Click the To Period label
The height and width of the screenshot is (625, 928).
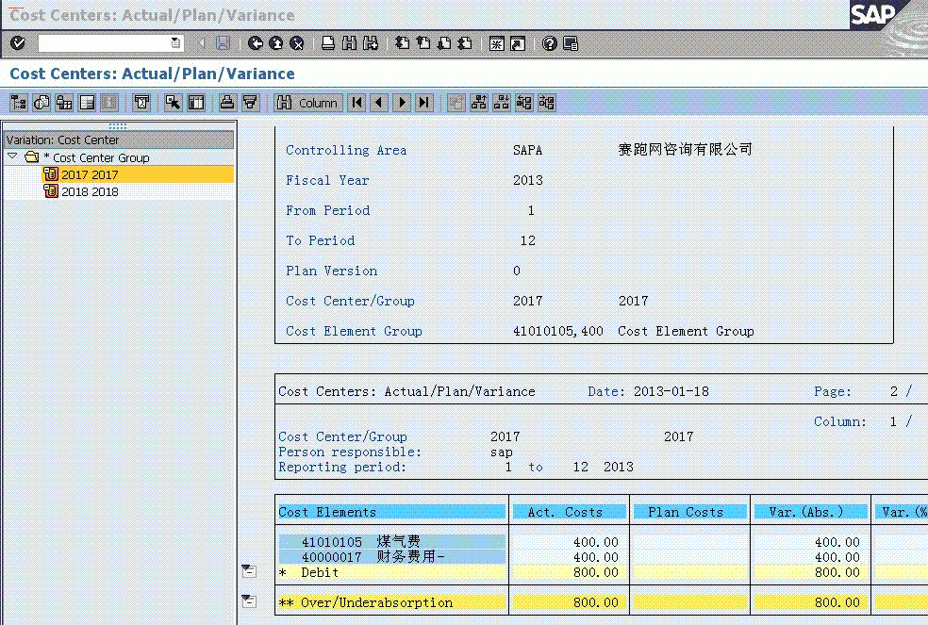pyautogui.click(x=321, y=241)
